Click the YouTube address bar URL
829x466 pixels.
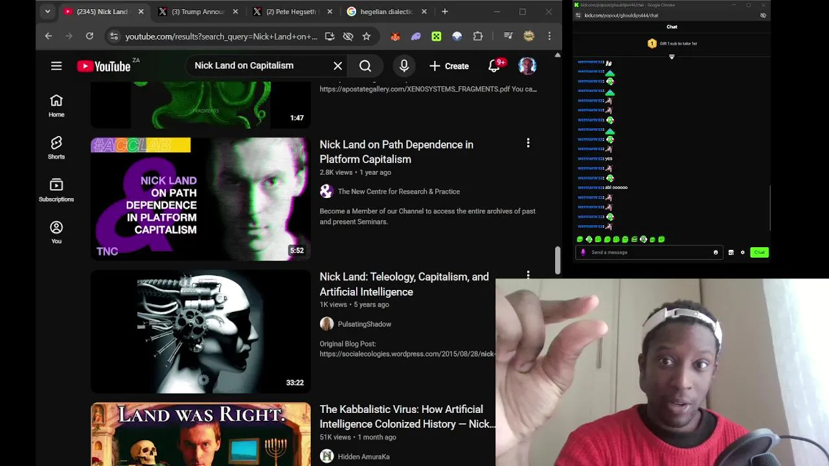click(x=221, y=36)
